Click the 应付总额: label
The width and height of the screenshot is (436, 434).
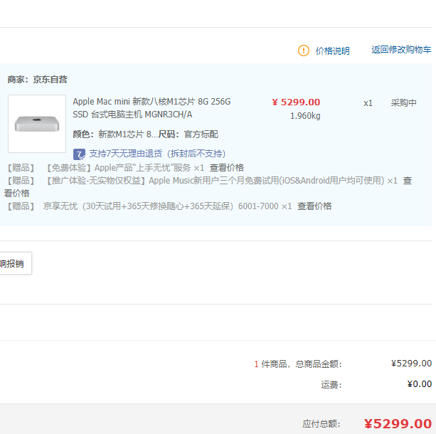(x=321, y=424)
